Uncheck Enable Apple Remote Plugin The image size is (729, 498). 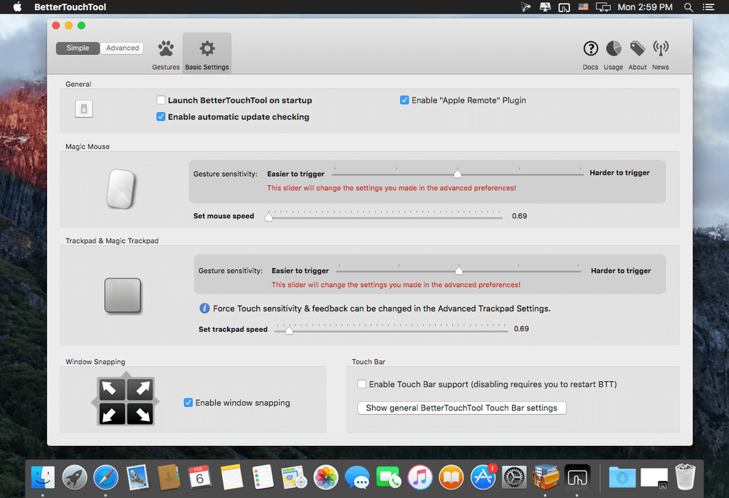(x=404, y=100)
